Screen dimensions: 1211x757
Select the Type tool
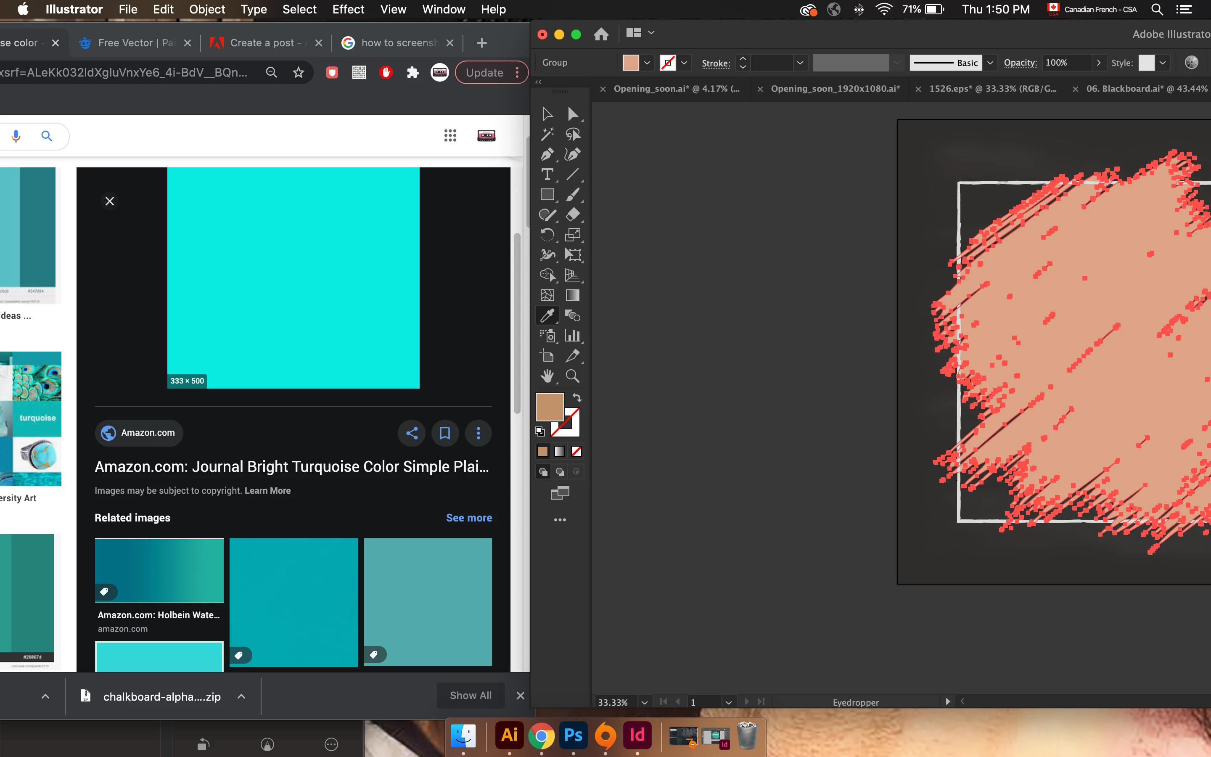point(547,175)
